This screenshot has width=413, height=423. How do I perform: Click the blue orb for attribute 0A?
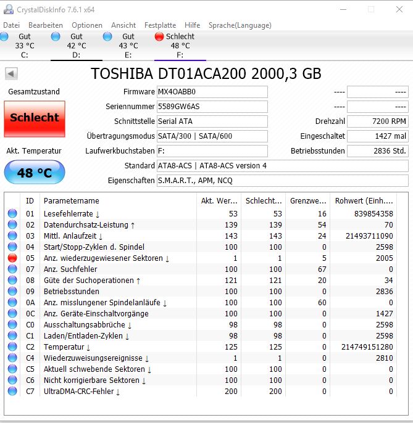coord(12,302)
